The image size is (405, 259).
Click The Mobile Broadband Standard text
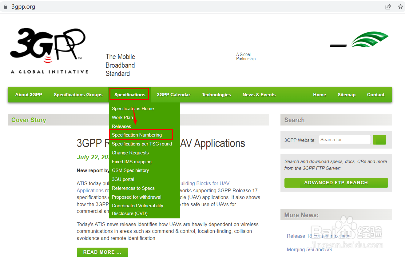pos(120,65)
